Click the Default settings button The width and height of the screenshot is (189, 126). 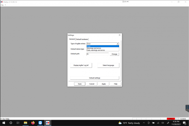point(94,78)
